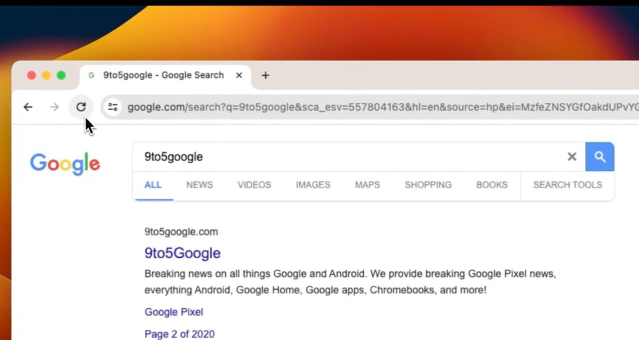This screenshot has width=639, height=340.
Task: Switch to the Videos results tab
Action: point(254,185)
